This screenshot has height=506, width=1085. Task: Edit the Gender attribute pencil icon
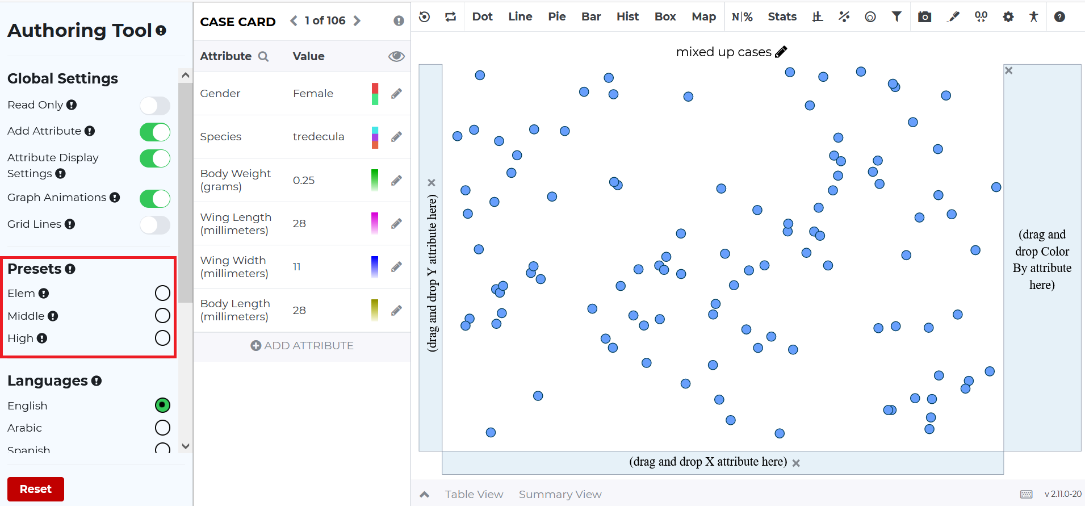coord(396,94)
